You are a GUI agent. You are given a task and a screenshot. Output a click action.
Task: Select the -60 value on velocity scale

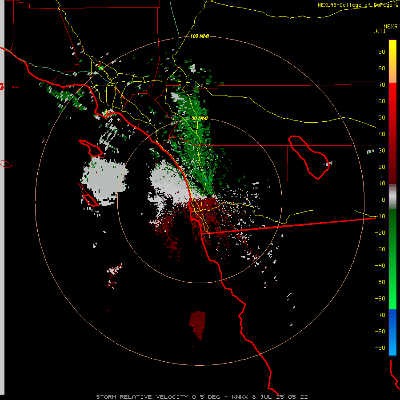[x=380, y=299]
